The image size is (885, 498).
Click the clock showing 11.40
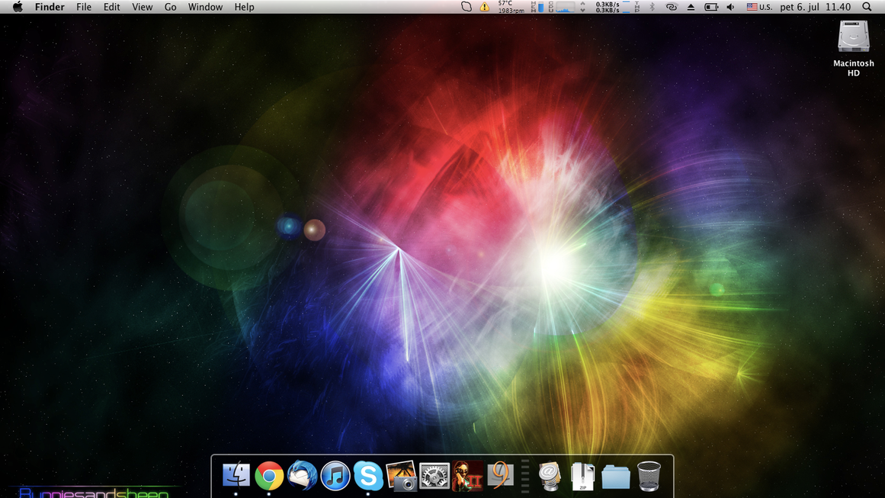point(838,7)
